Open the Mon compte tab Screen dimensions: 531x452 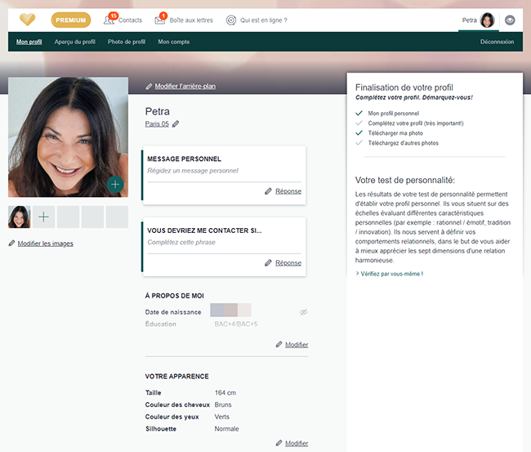174,42
